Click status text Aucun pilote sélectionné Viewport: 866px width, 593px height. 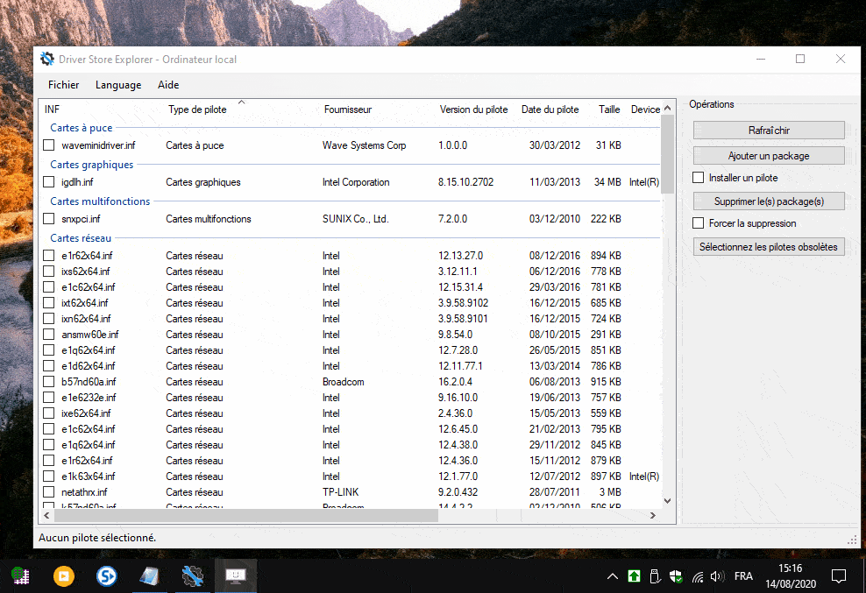(97, 538)
